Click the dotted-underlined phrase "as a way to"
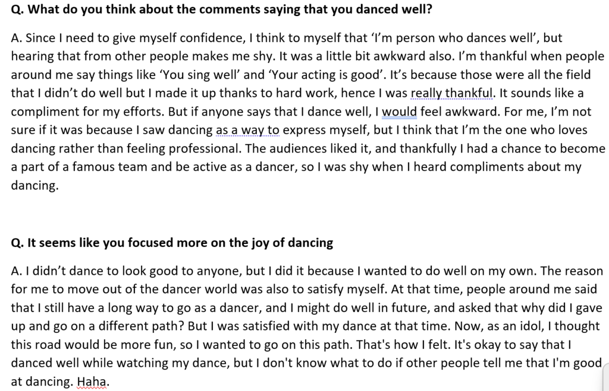609x391 pixels. point(247,130)
